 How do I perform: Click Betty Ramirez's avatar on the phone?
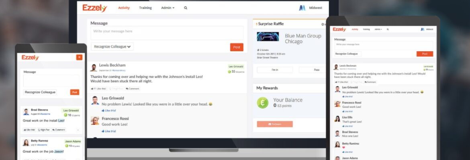pos(26,142)
